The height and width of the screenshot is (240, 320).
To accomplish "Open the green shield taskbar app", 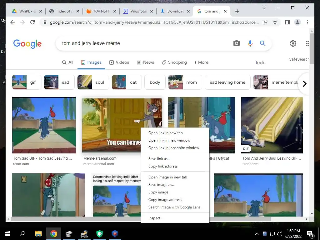I will click(99, 233).
